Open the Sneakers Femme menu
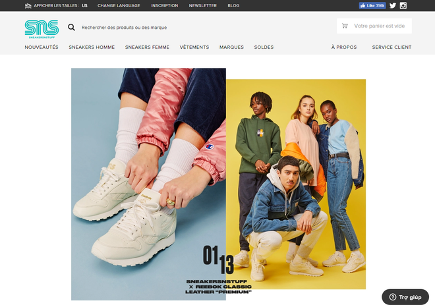Viewport: 435px width, 307px height. pos(147,47)
